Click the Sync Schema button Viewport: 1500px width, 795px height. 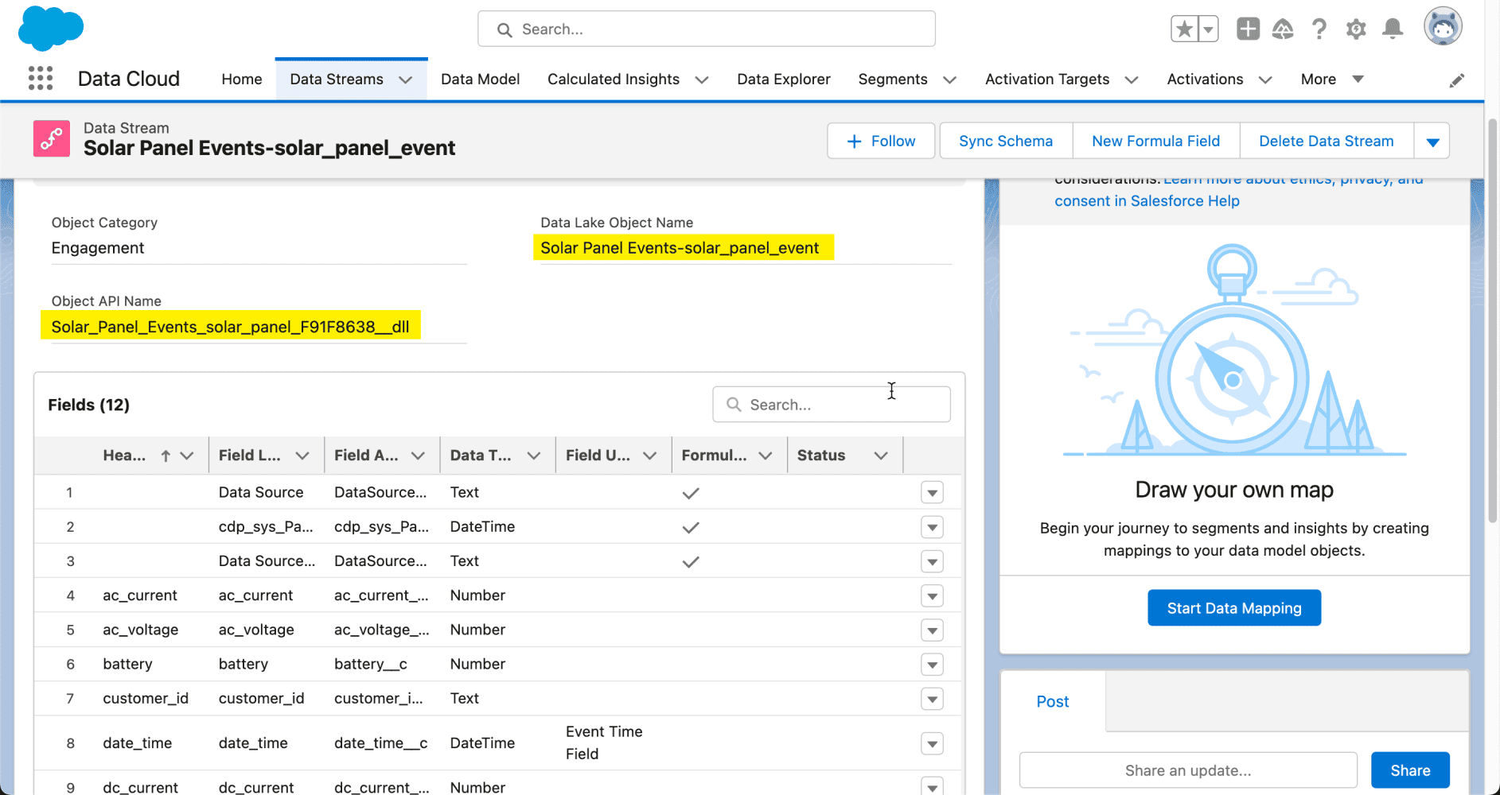click(1006, 142)
